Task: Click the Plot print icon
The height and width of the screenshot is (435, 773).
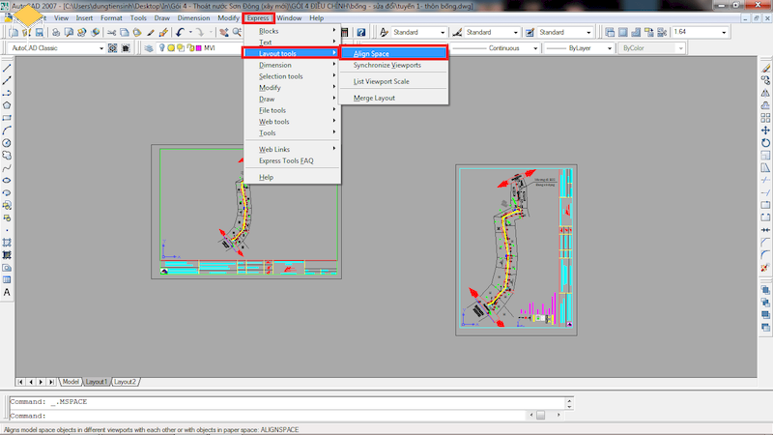Action: pos(56,33)
